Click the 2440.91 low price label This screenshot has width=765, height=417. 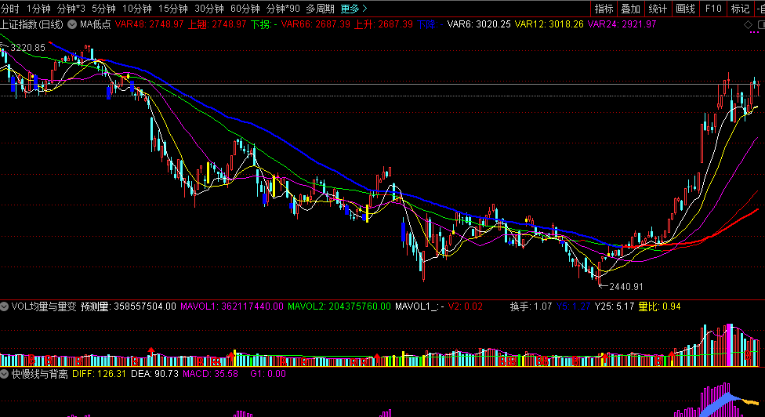click(x=626, y=287)
